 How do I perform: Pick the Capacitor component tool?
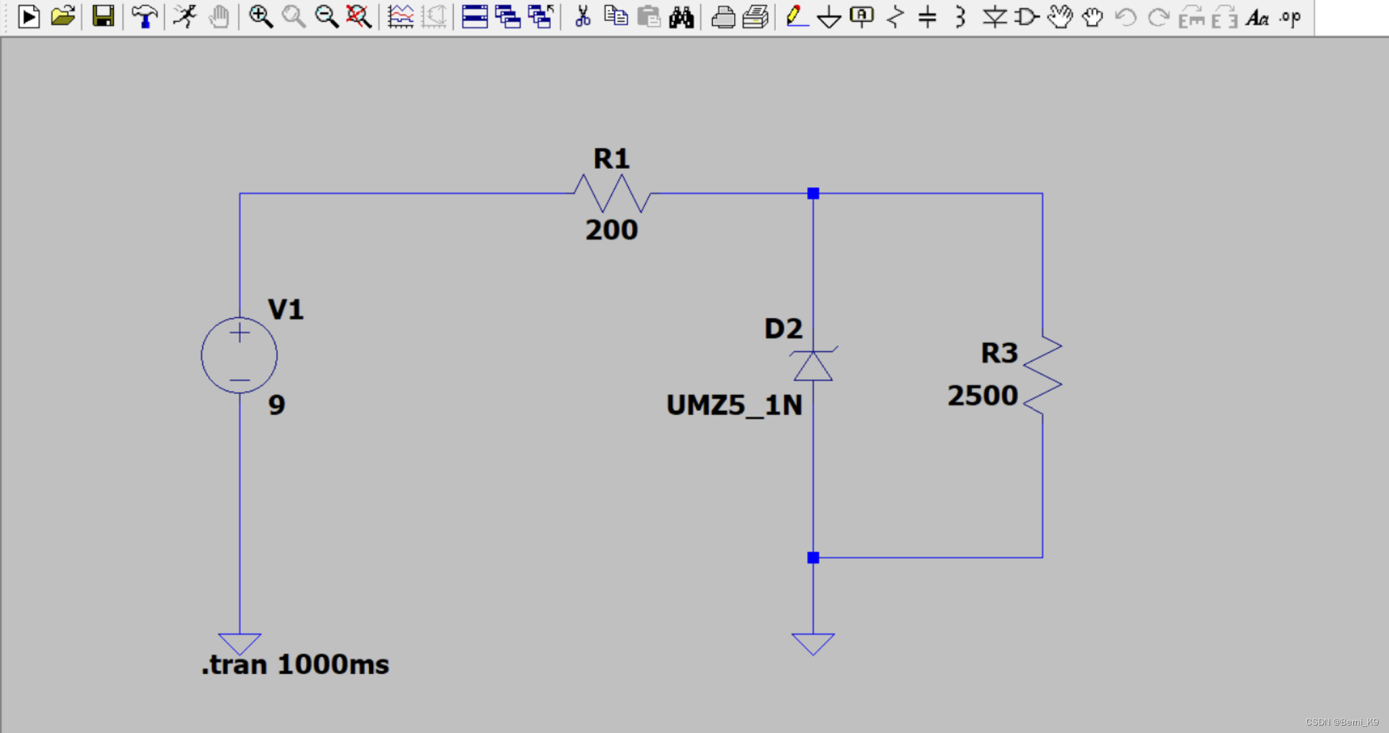point(927,16)
